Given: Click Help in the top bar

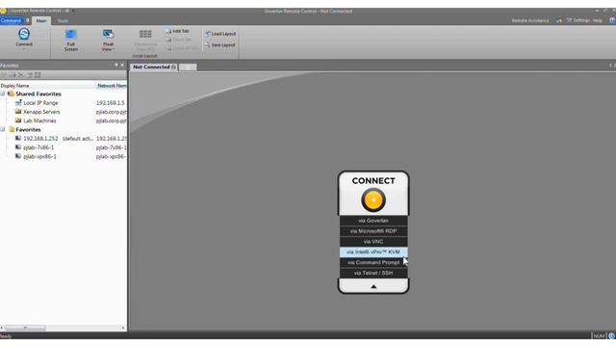Looking at the screenshot, I should point(598,20).
